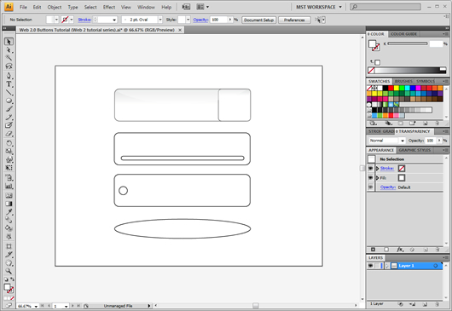Toggle Fill attribute visibility in Appearance panel
Image resolution: width=452 pixels, height=311 pixels.
coord(371,178)
